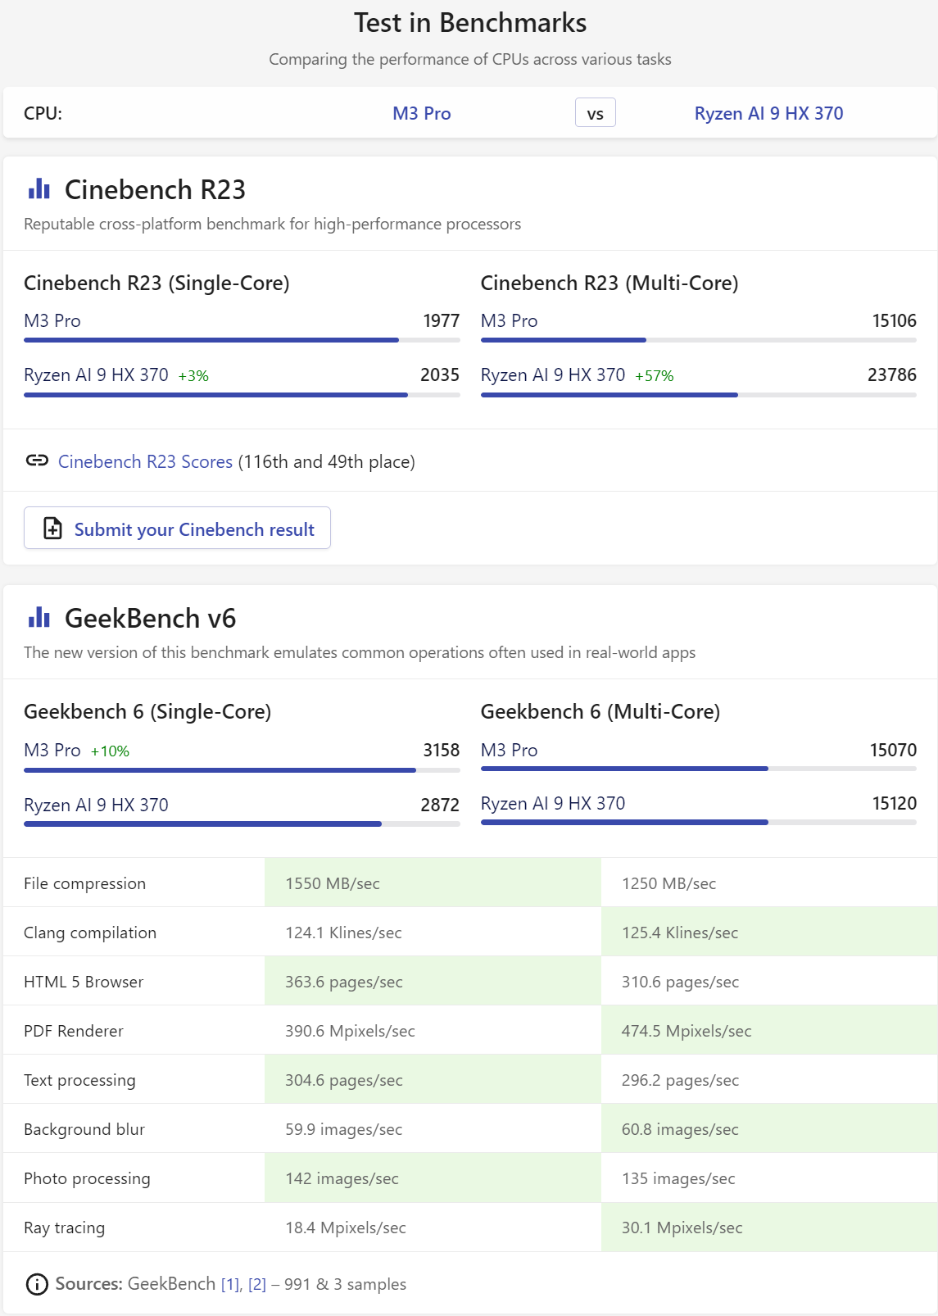Viewport: 938px width, 1316px height.
Task: Click the document-plus icon in Submit button
Action: click(x=52, y=529)
